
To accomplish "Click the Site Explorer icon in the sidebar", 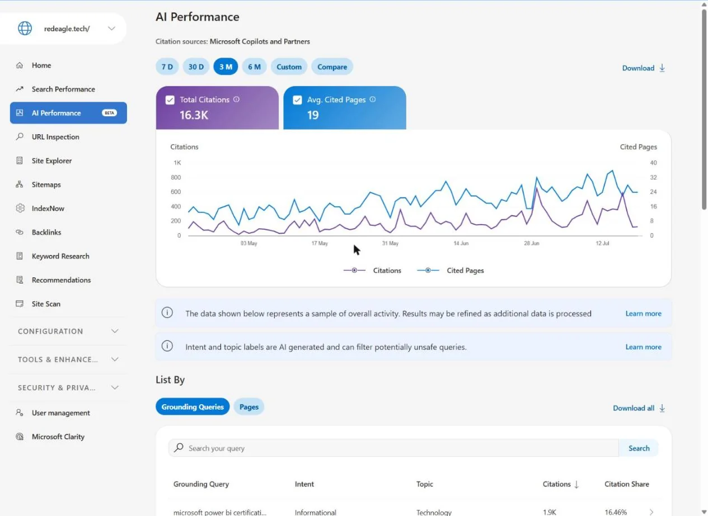I will (20, 160).
